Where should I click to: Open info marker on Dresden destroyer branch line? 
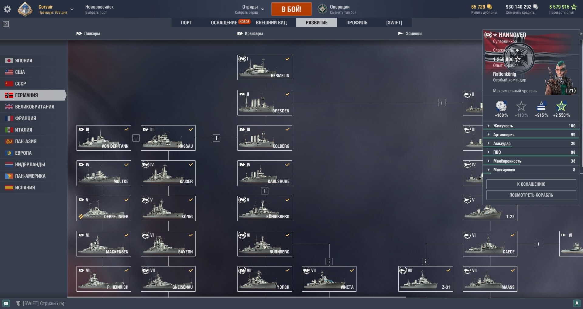(442, 103)
